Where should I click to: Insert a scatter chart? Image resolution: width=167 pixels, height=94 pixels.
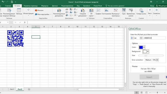71,15
